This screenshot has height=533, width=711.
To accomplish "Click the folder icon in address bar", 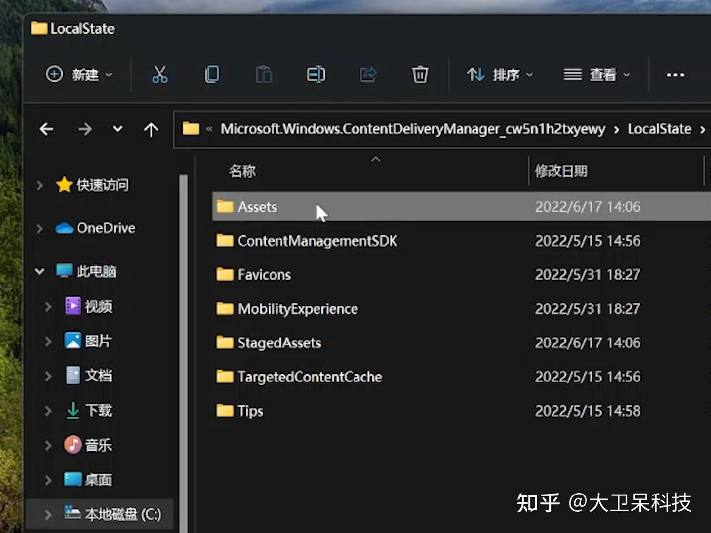I will coord(191,129).
